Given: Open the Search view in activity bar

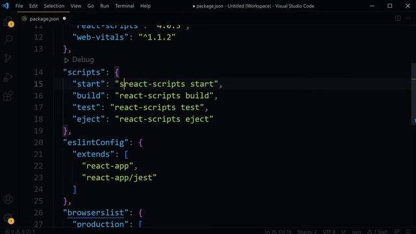Looking at the screenshot, I should [x=8, y=39].
